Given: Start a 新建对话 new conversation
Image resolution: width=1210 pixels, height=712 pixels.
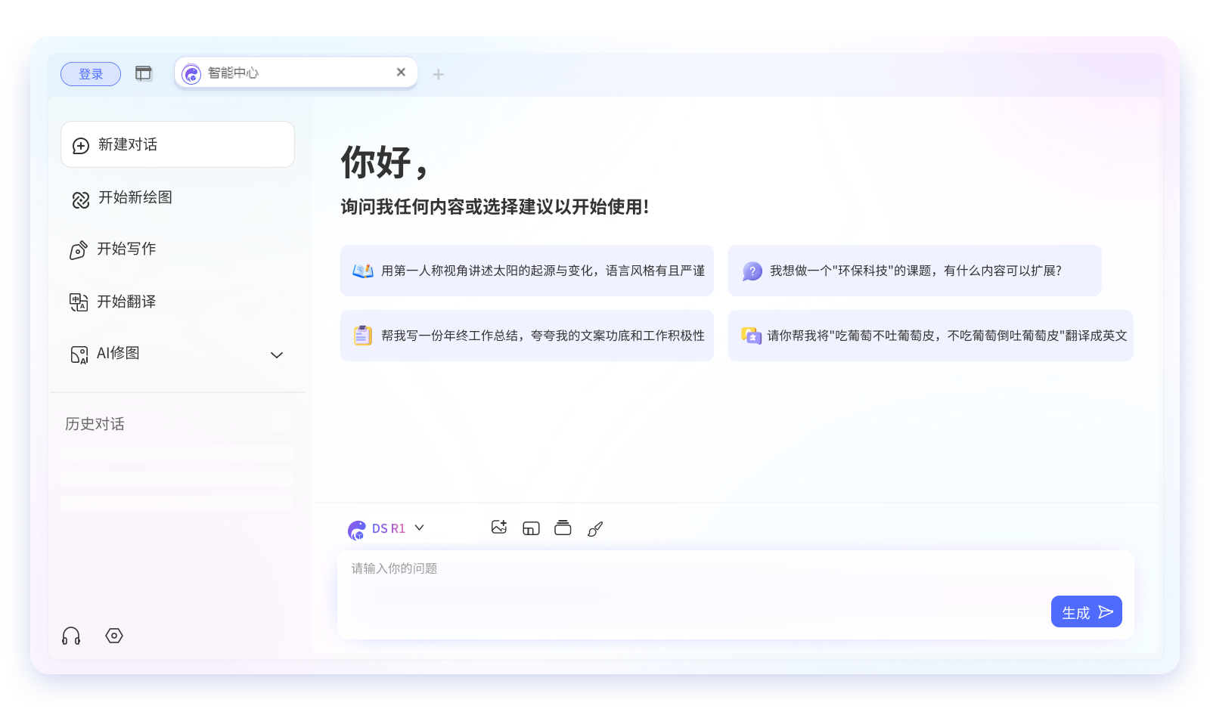Looking at the screenshot, I should pos(177,144).
